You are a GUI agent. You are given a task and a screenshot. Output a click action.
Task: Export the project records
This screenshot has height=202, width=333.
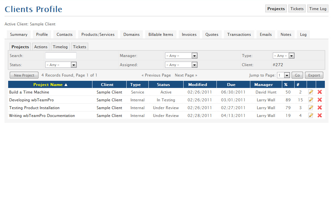point(314,75)
